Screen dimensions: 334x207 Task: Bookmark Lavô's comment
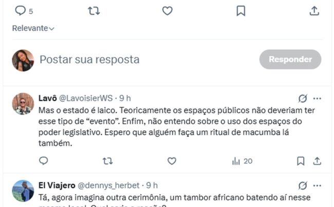coord(301,161)
